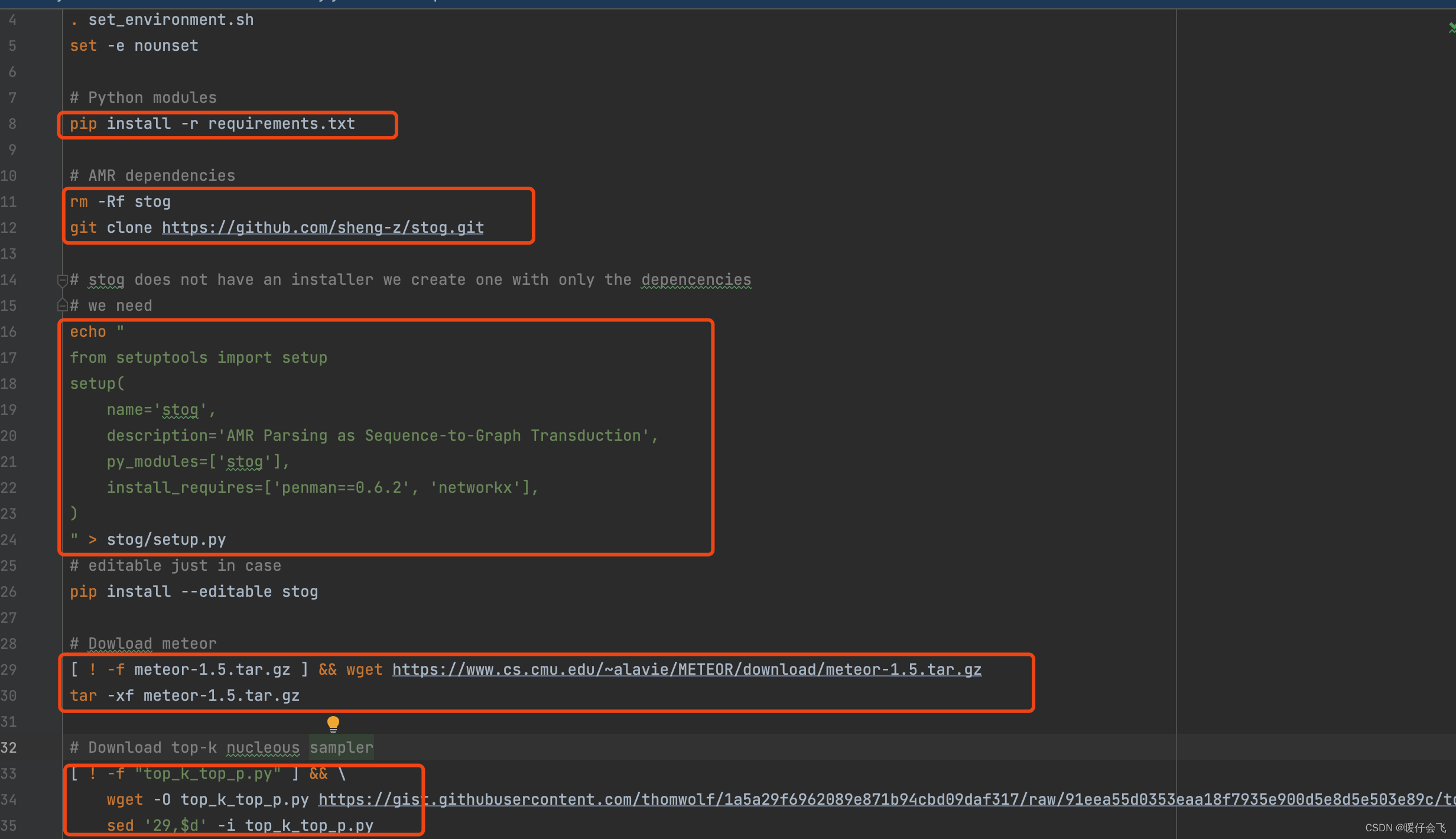
Task: Click the misspelled word 'depencencies'
Action: coord(696,279)
